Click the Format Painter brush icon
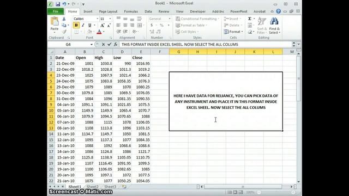The width and height of the screenshot is (349, 196). (64, 32)
